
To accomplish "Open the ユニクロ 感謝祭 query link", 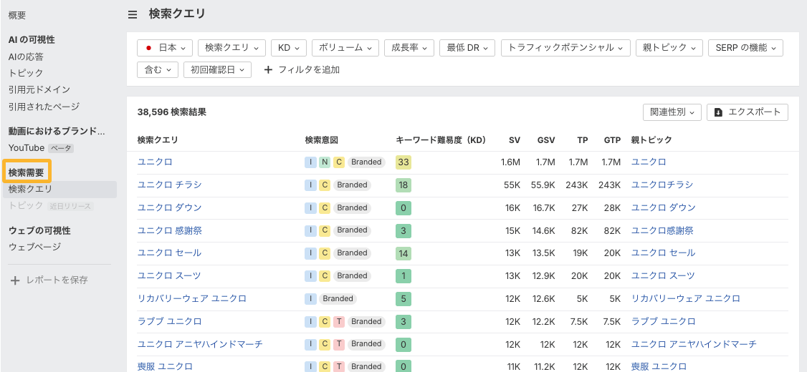I will (x=169, y=230).
